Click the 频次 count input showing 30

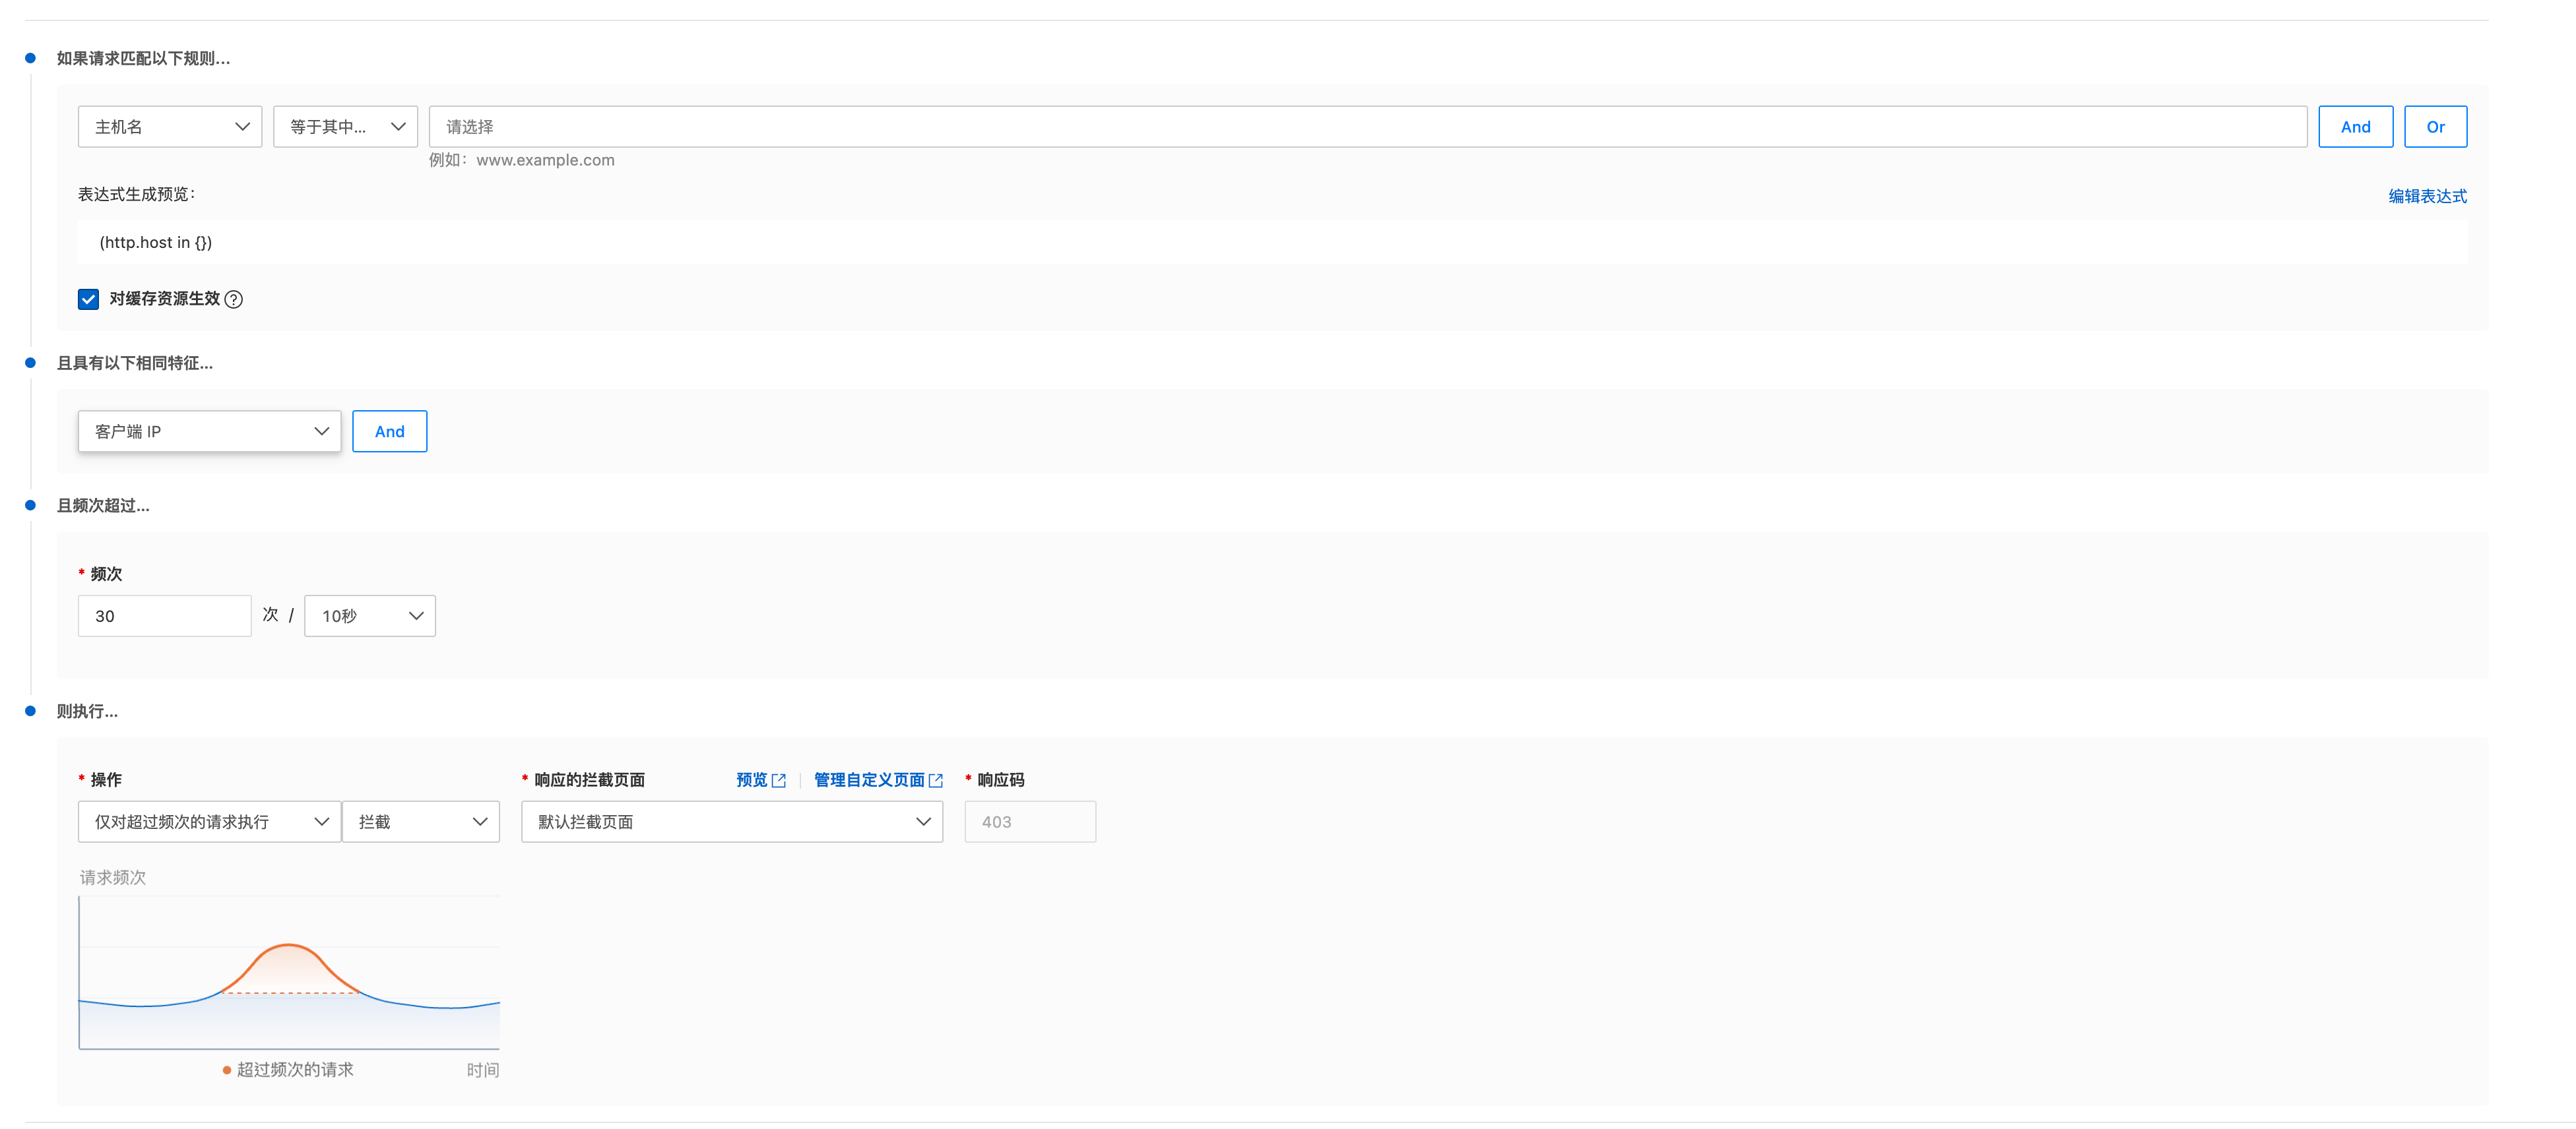[x=164, y=617]
